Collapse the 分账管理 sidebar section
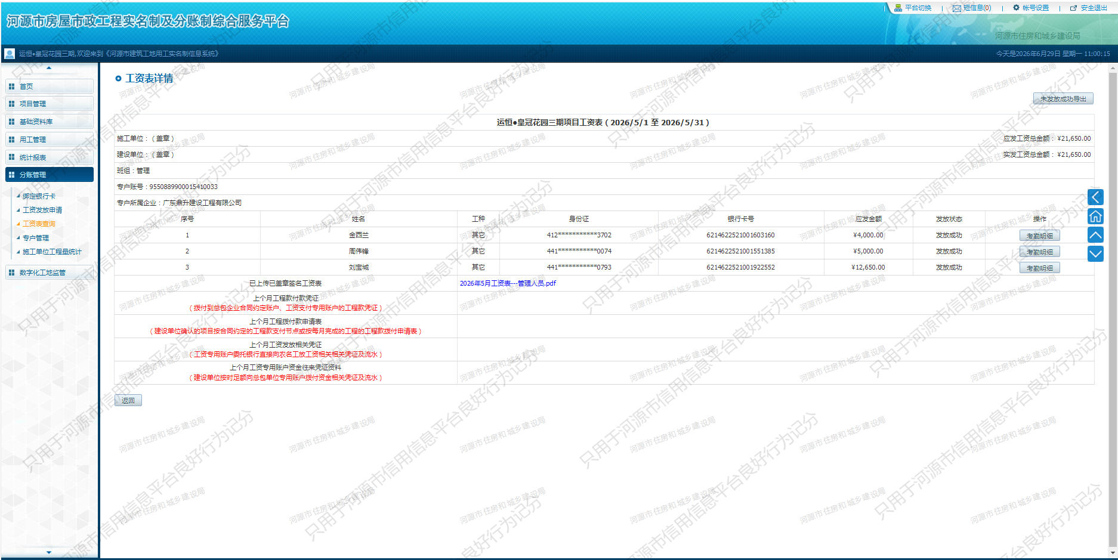The width and height of the screenshot is (1118, 560). pos(50,175)
